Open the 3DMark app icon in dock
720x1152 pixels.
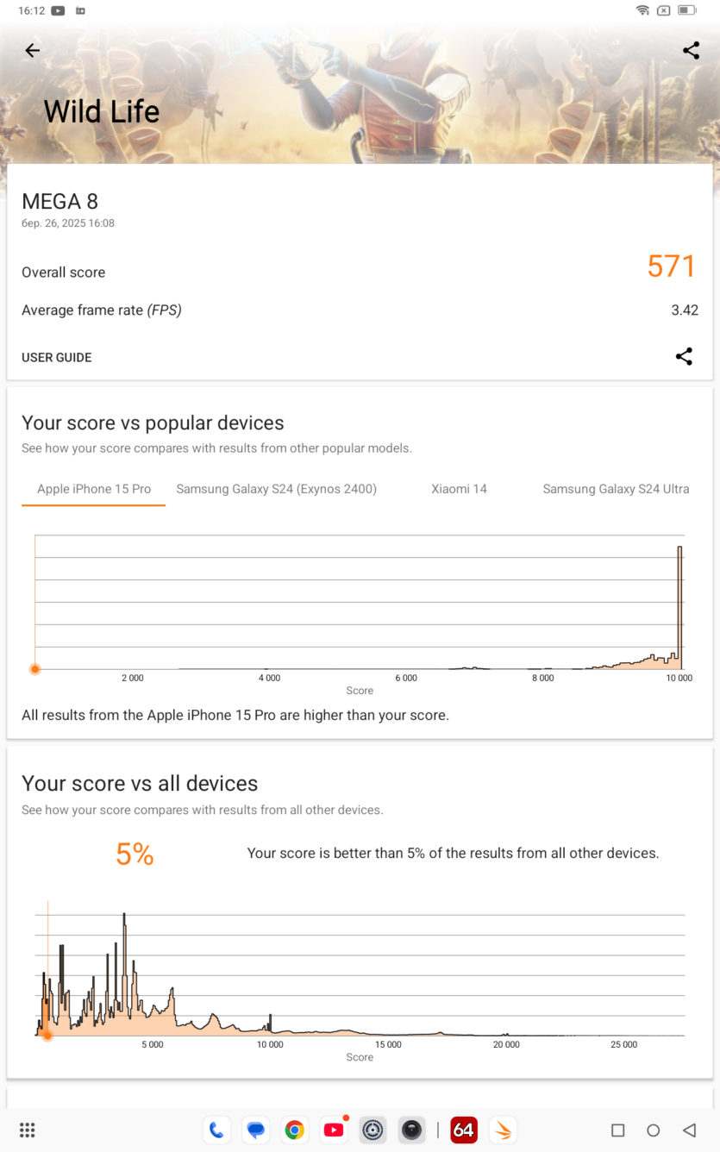click(x=503, y=1130)
